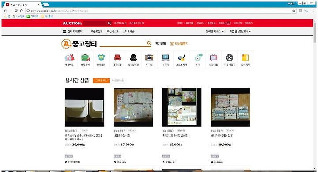Click the 19,900원 price
Image resolution: width=318 pixels, height=172 pixels.
click(224, 145)
